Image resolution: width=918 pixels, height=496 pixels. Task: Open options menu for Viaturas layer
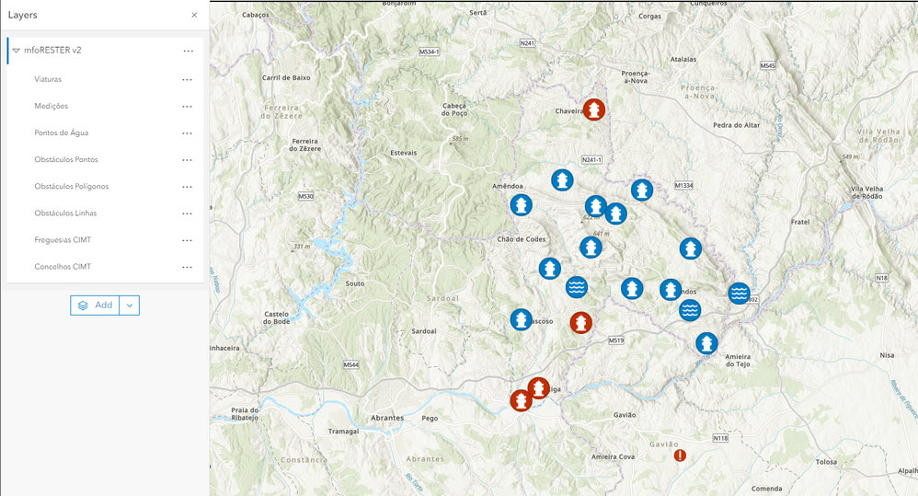pos(187,80)
